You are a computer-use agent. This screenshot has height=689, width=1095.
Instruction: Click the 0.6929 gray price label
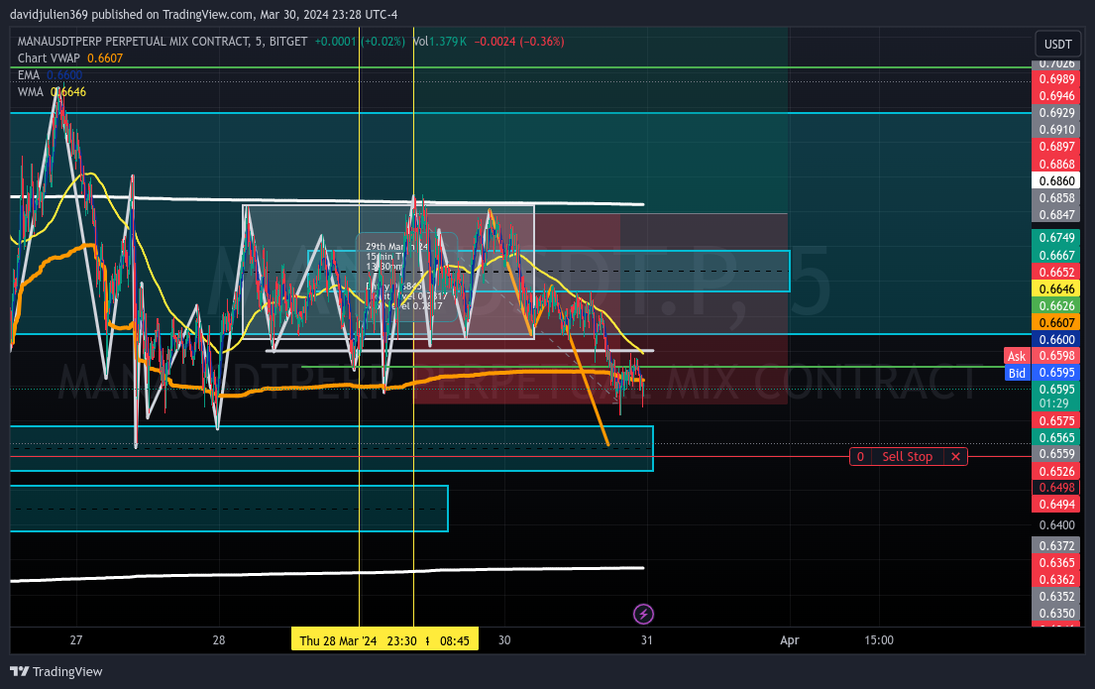(1056, 112)
